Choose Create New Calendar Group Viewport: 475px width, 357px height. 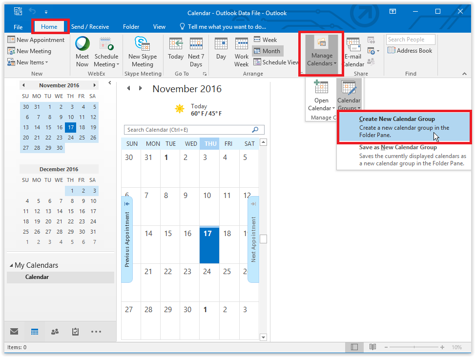tap(404, 127)
